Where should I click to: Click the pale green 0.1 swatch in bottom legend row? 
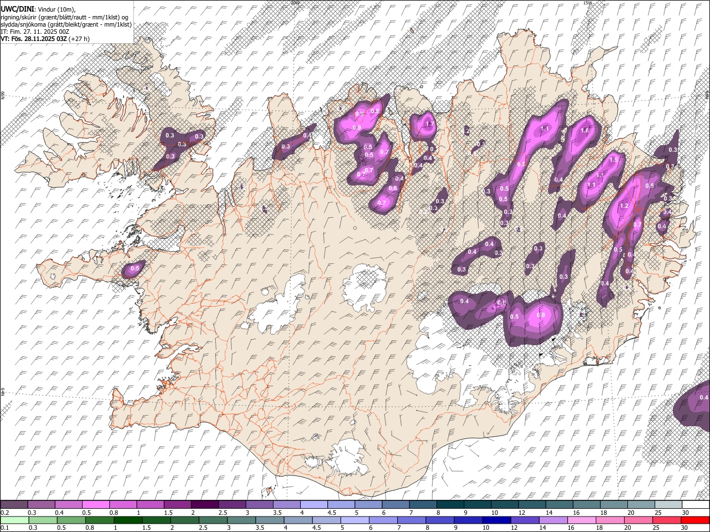[x=14, y=520]
